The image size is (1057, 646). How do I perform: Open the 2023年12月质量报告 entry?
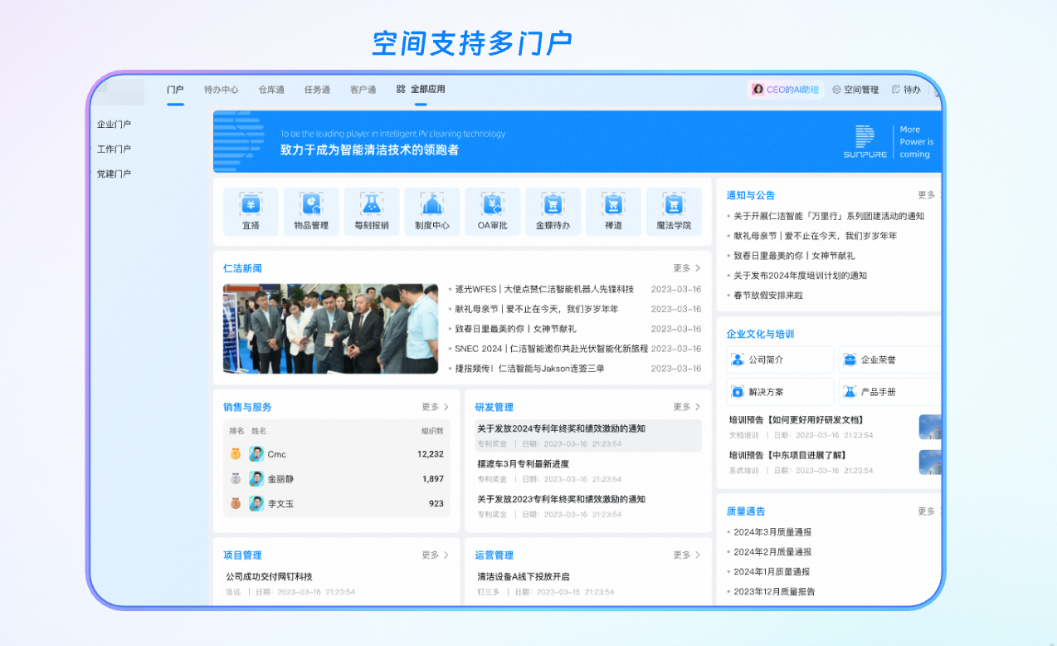[774, 592]
